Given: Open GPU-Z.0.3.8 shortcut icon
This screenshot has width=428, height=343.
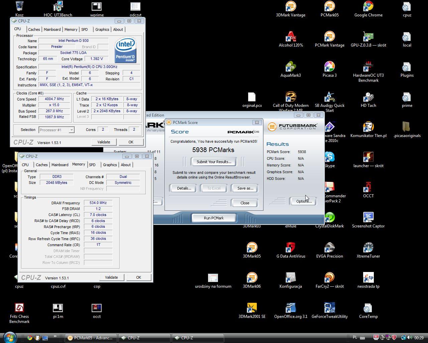Looking at the screenshot, I should pyautogui.click(x=368, y=39).
